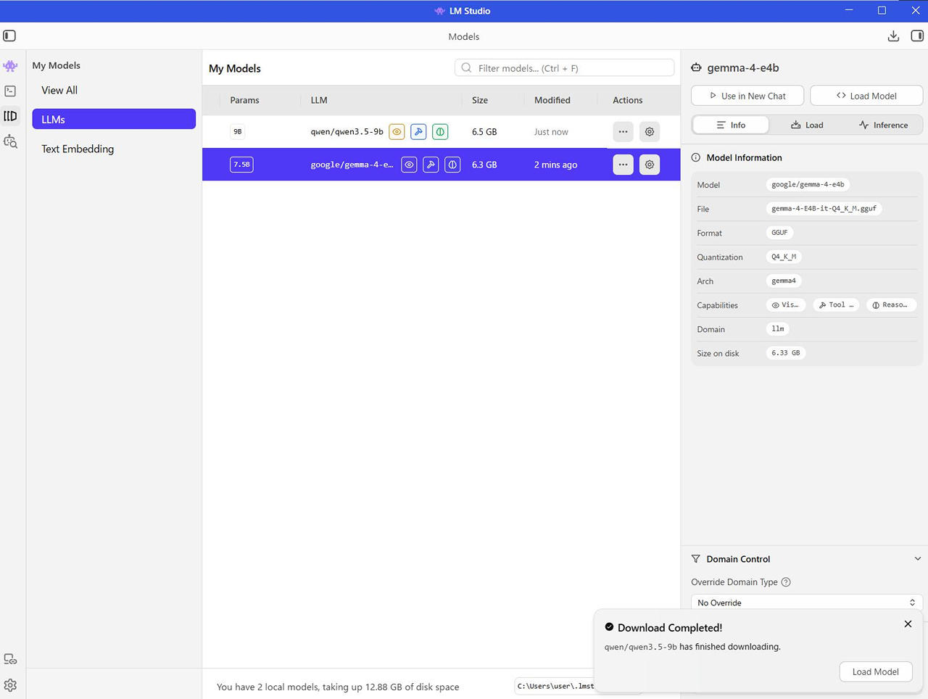The height and width of the screenshot is (699, 928).
Task: Click Use in New Chat button
Action: (x=747, y=96)
